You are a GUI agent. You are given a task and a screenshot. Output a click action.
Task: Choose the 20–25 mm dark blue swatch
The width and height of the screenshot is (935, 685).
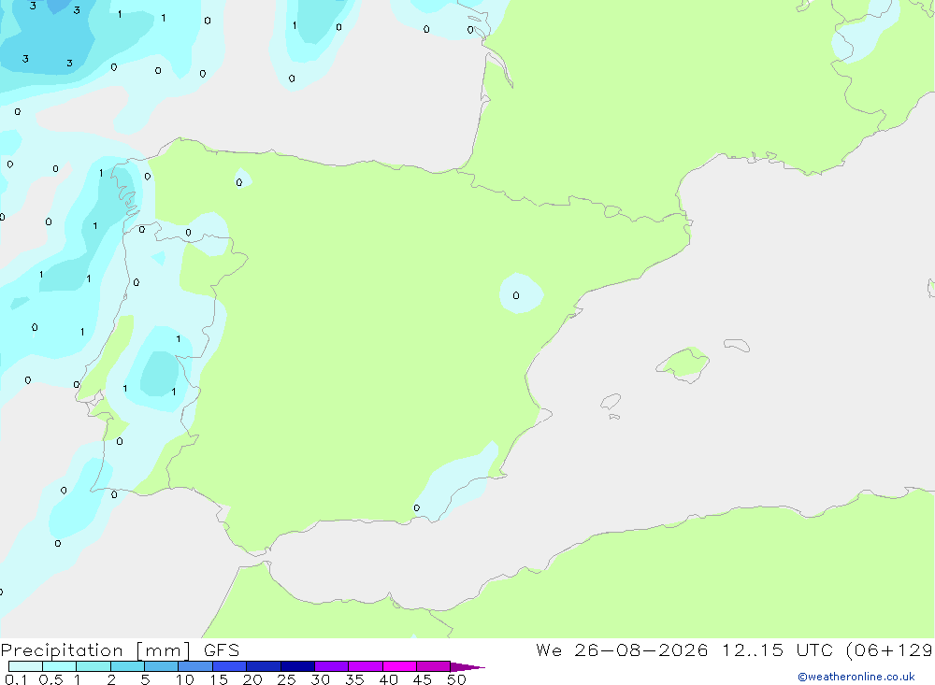(264, 666)
